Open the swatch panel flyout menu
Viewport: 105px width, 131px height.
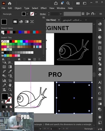click(44, 17)
